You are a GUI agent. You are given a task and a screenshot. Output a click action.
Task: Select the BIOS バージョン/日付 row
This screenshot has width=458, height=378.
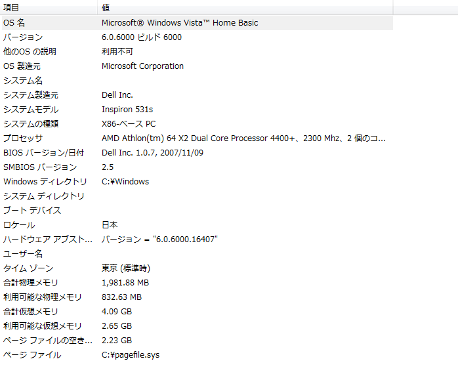(43, 153)
